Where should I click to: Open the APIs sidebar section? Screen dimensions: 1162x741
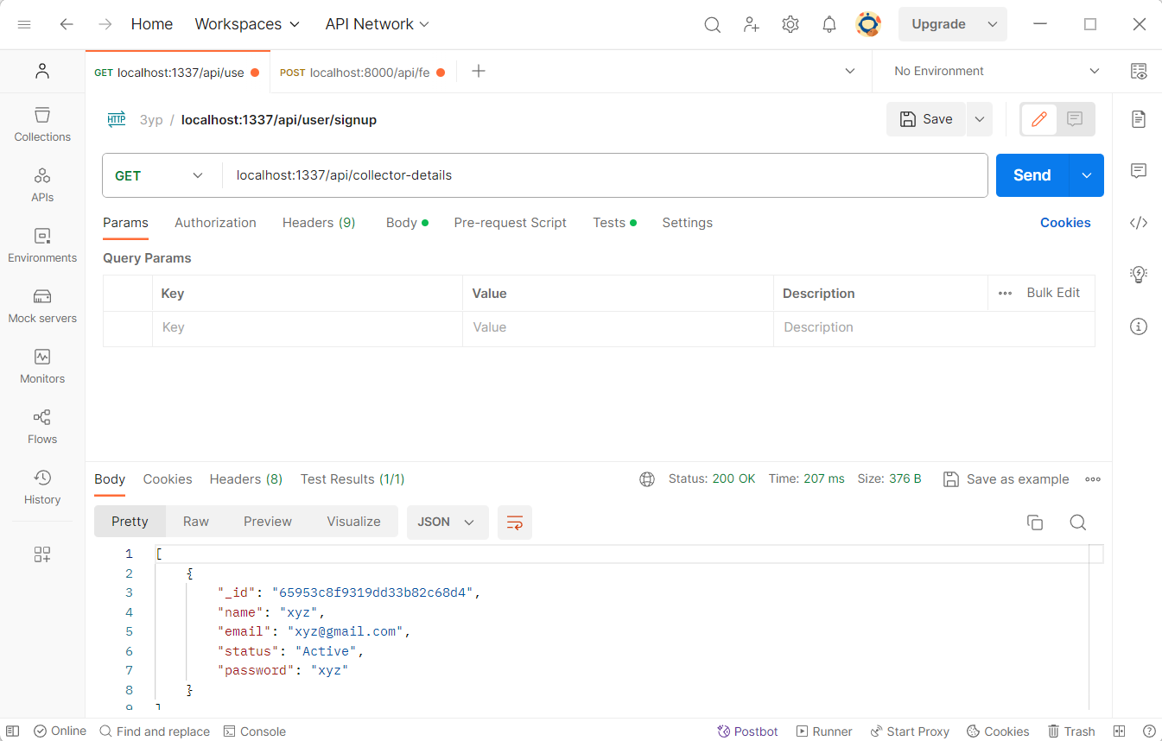[42, 185]
